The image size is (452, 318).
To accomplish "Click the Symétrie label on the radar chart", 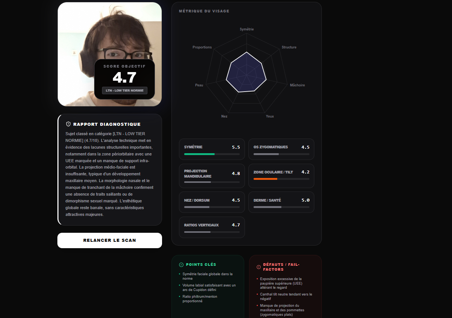I will tap(246, 29).
